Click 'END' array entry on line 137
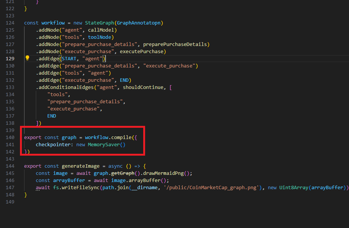349x228 pixels. click(x=52, y=116)
